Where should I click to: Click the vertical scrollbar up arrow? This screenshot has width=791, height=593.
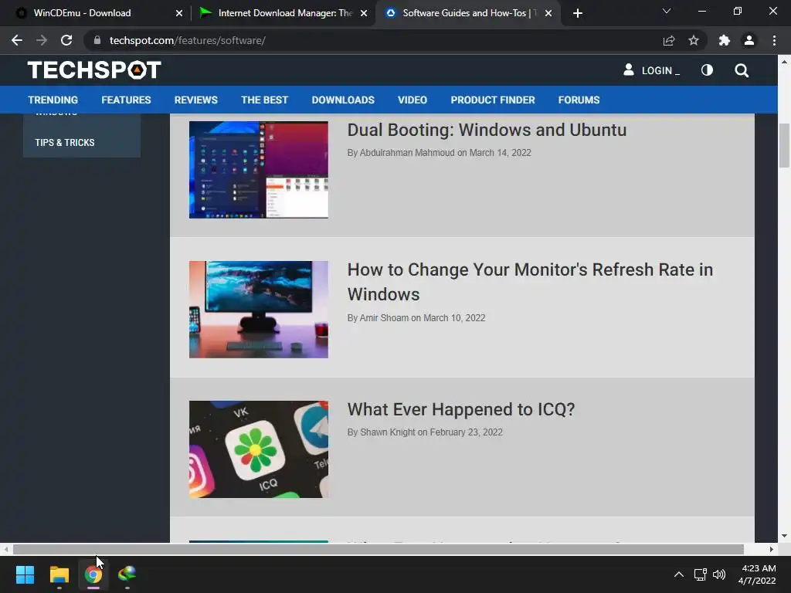click(x=784, y=62)
